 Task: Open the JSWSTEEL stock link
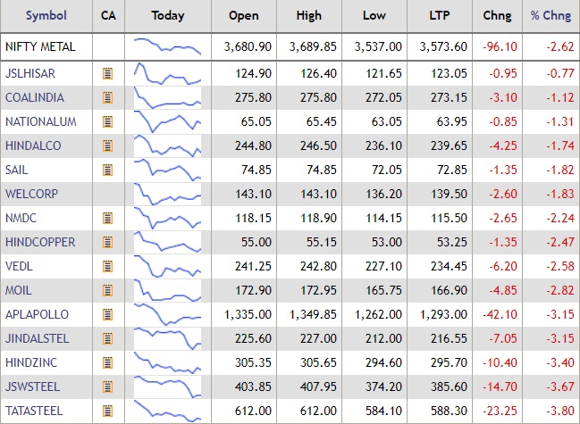pyautogui.click(x=31, y=387)
